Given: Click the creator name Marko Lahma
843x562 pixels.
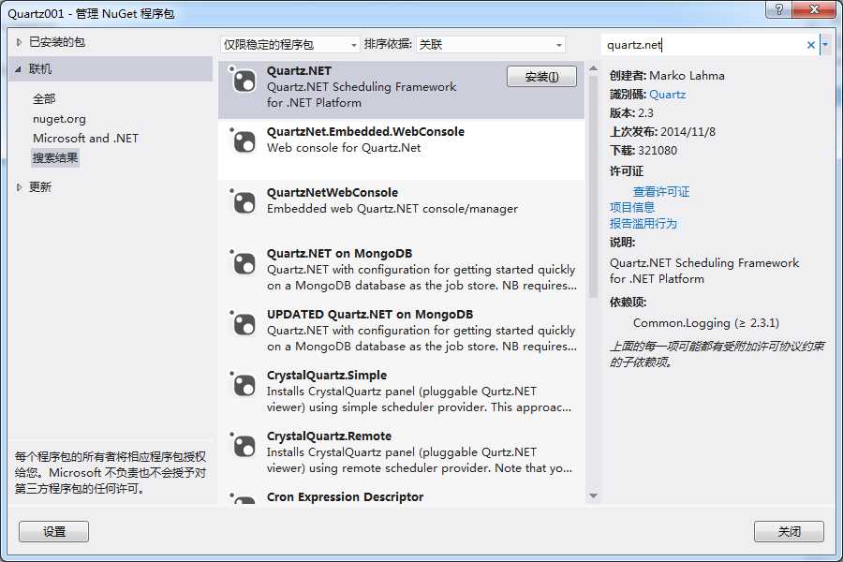Looking at the screenshot, I should (687, 75).
